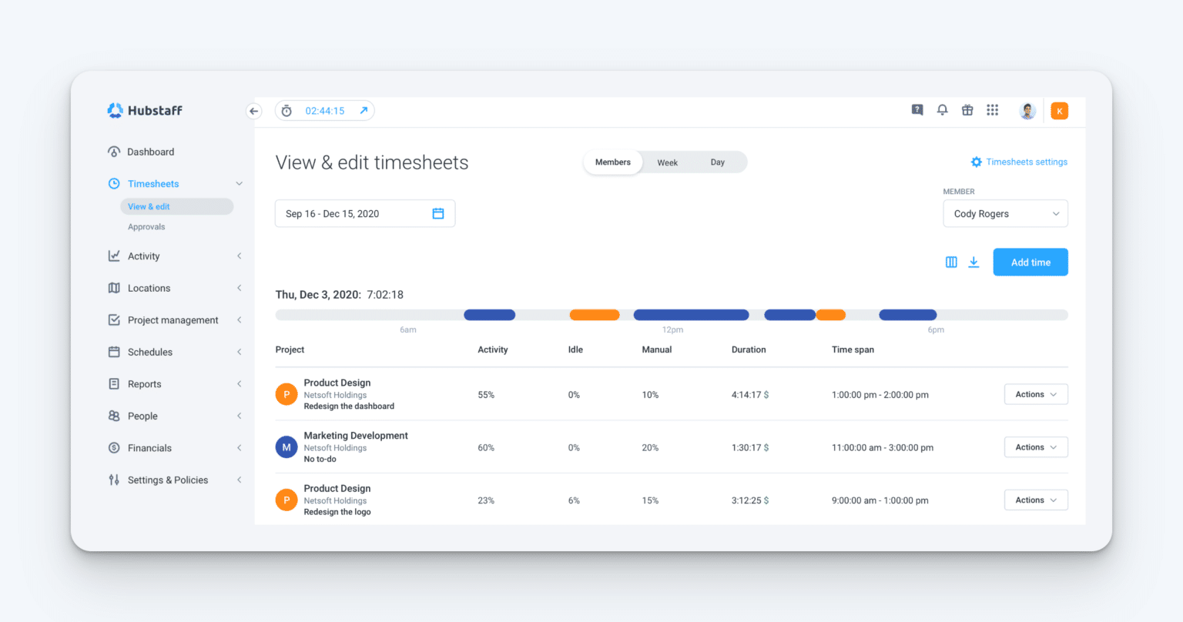This screenshot has width=1183, height=622.
Task: Click the export download icon near Add time
Action: point(974,262)
